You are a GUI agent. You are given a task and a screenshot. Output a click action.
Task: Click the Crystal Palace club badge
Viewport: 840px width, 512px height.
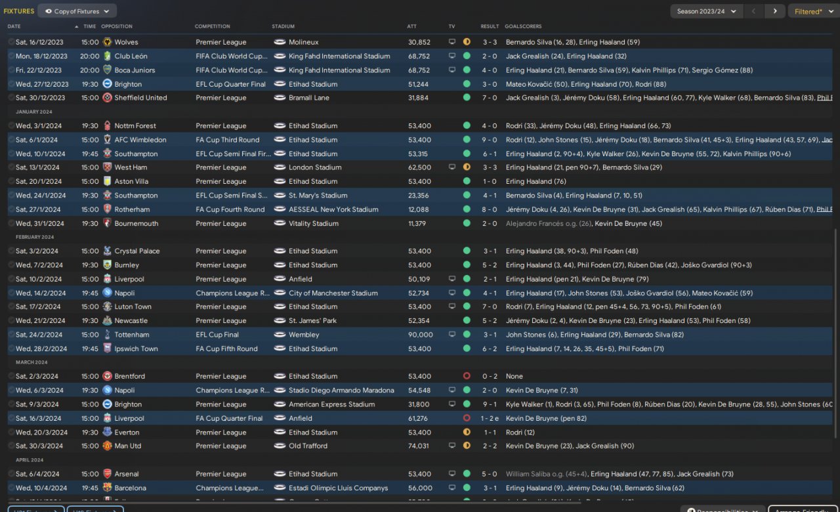click(107, 251)
